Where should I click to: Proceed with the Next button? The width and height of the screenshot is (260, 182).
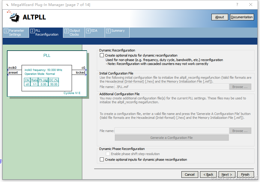[227, 175]
